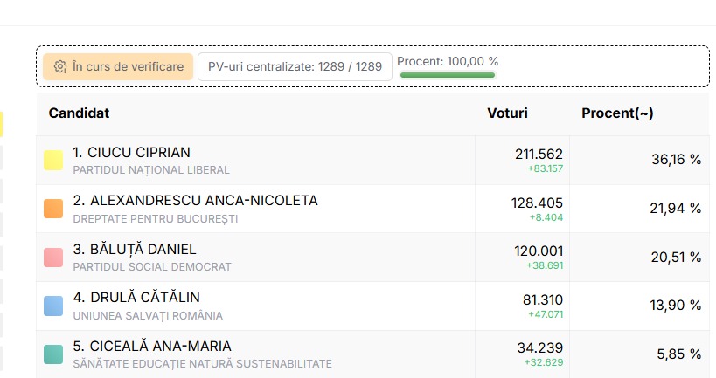Click the 211.562 vote count for Ciucu
Image resolution: width=716 pixels, height=378 pixels.
539,154
